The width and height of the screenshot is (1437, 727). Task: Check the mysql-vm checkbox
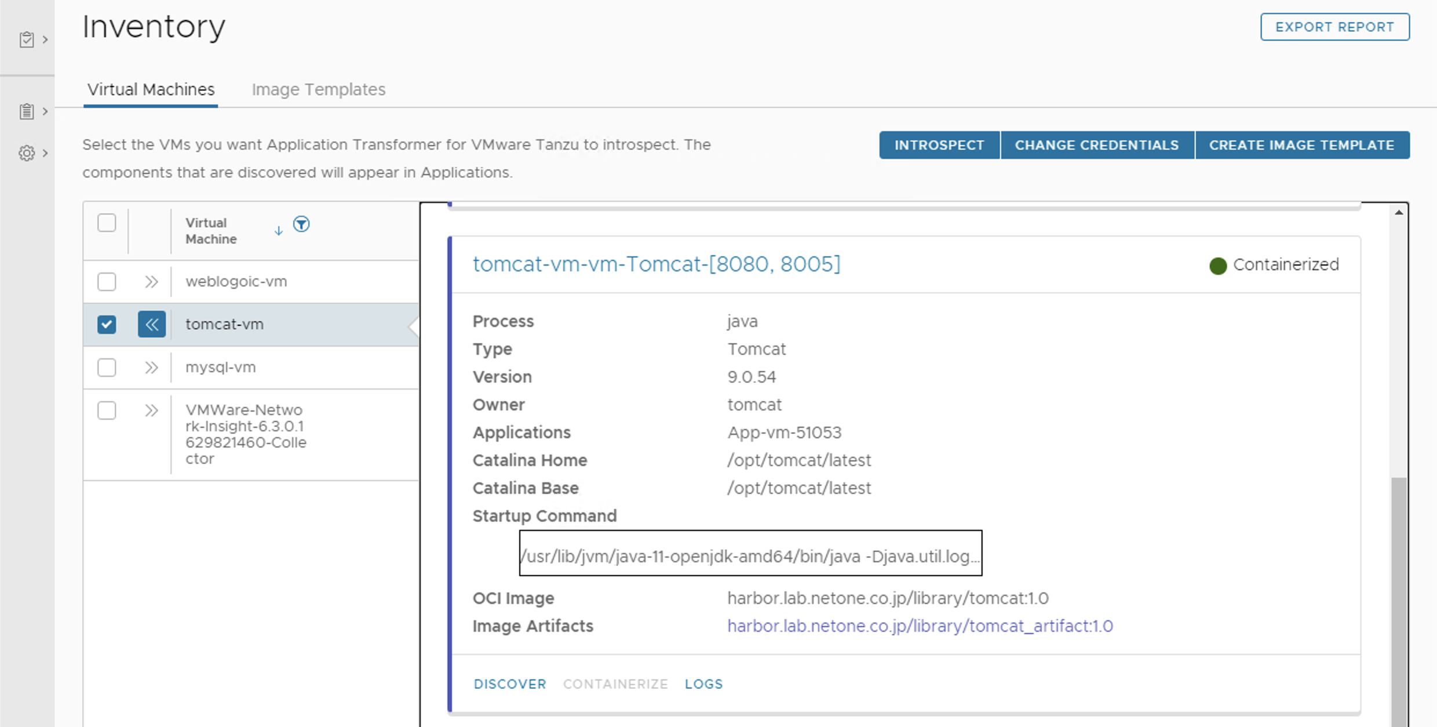[x=107, y=367]
